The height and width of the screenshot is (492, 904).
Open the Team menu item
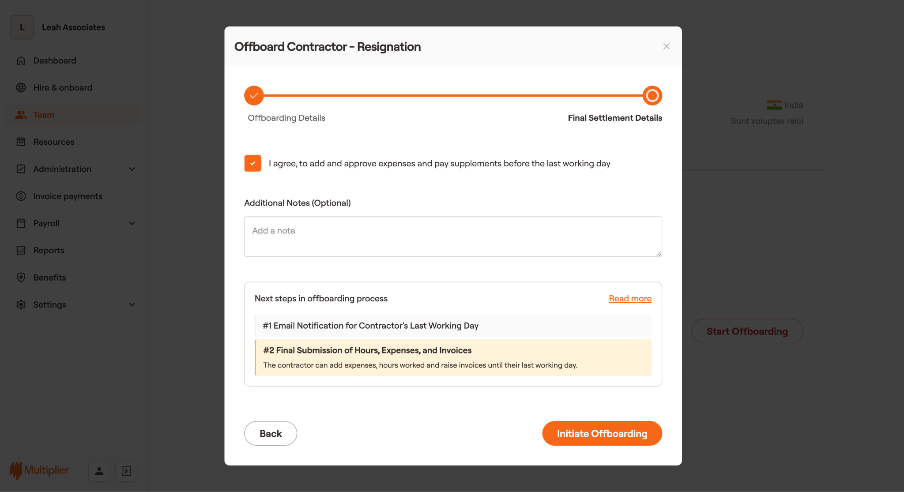click(44, 115)
